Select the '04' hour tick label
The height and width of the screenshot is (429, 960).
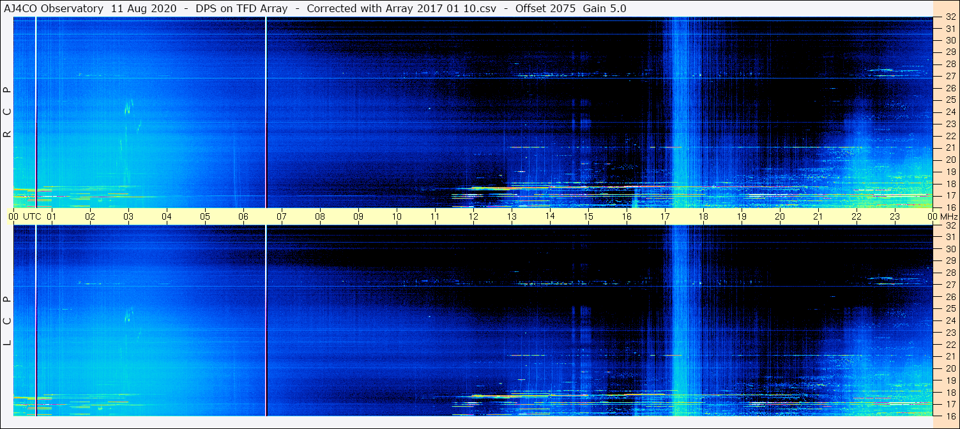[x=167, y=216]
